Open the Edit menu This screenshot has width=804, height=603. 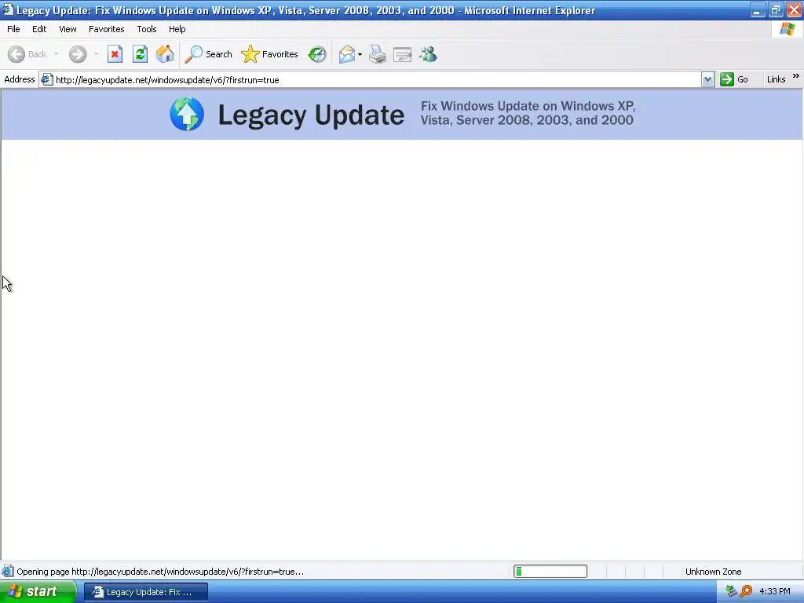coord(39,29)
